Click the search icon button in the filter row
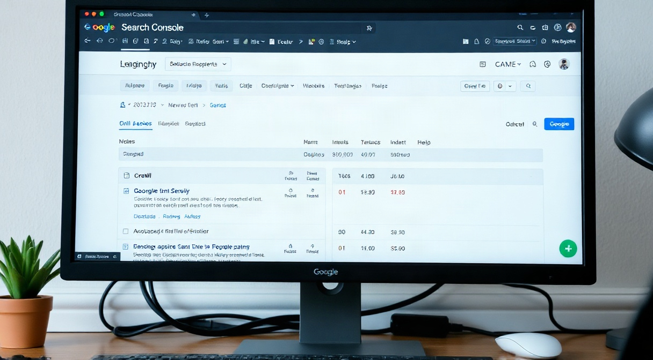 [528, 86]
